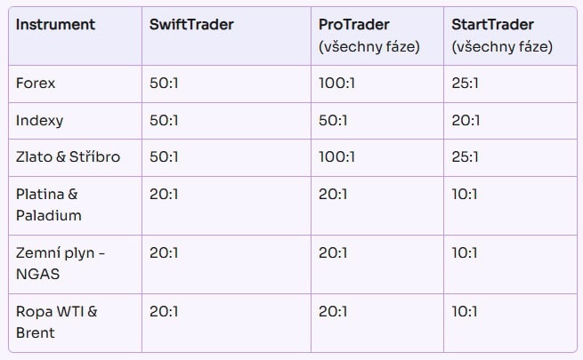Select Ropa WTI & Brent leverage under StartTrader
This screenshot has width=583, height=360.
464,311
